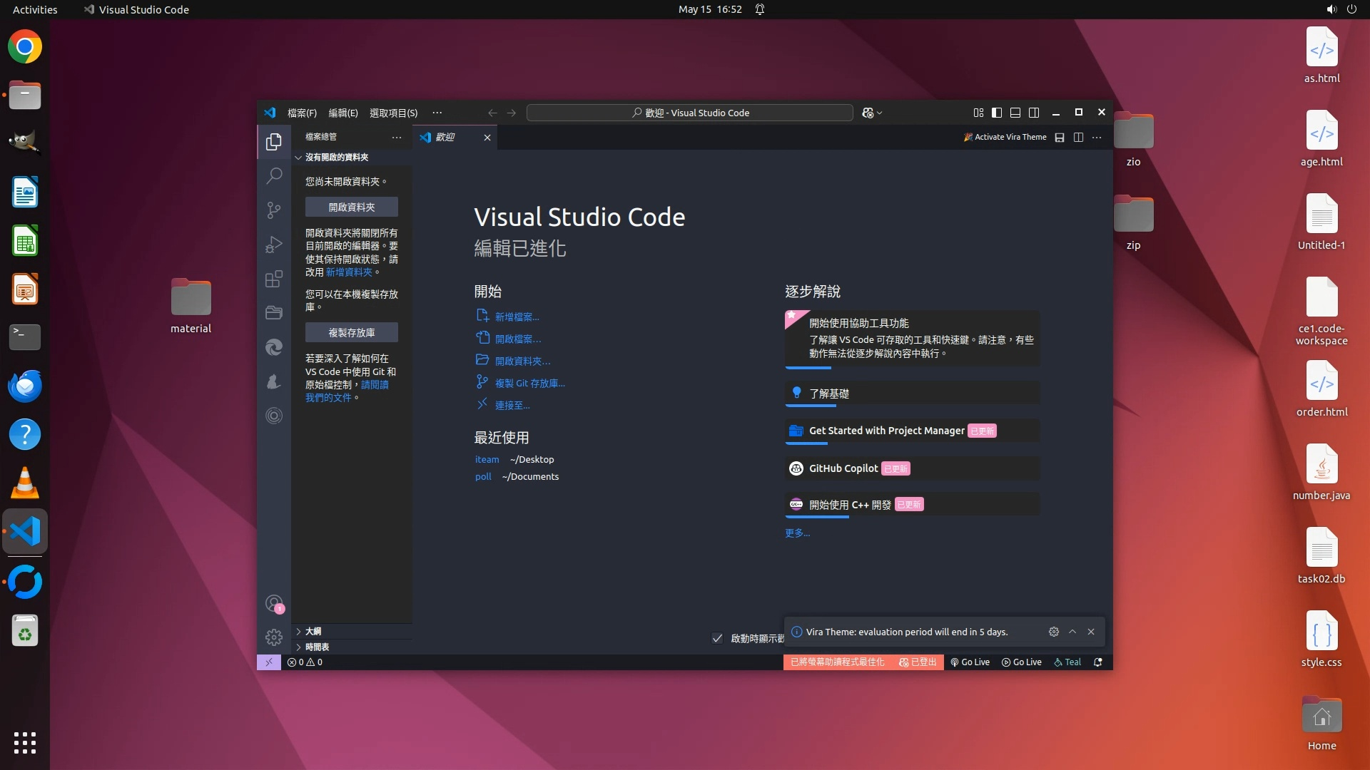
Task: Open the Project Manager folder icon
Action: coord(274,312)
